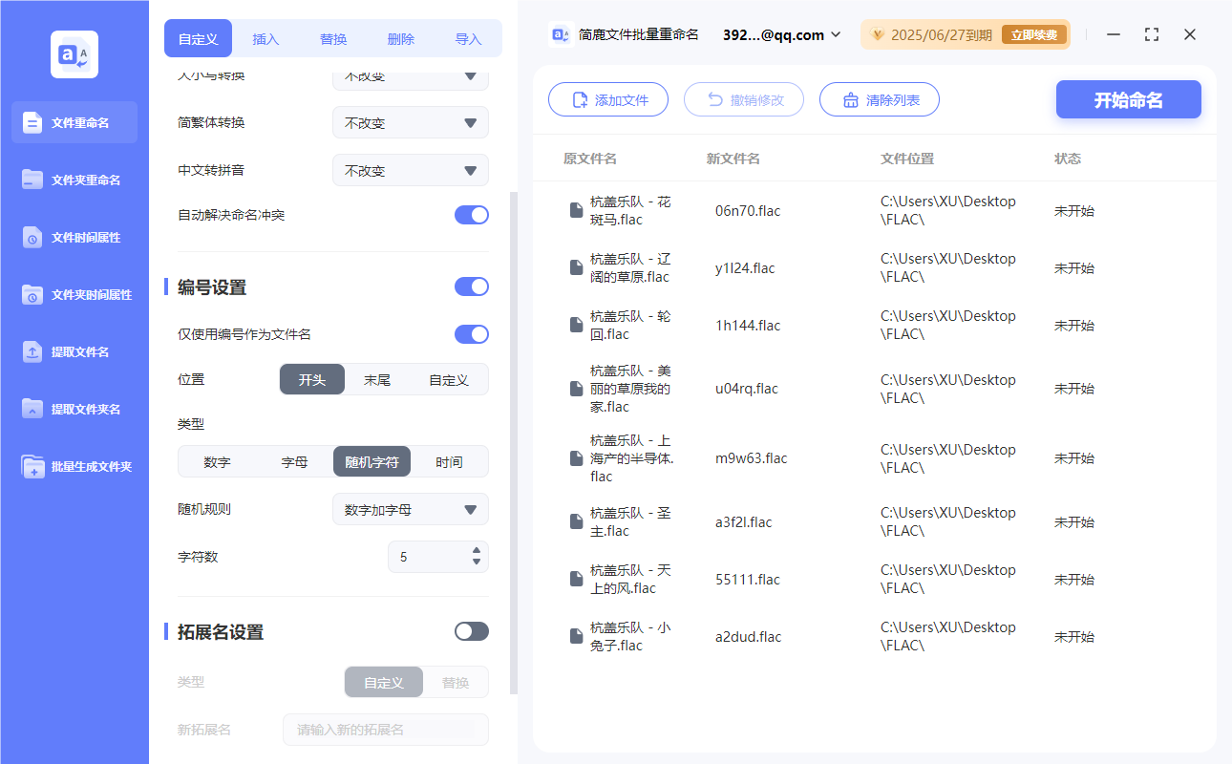Open the 文件夹时间属性 tool
The image size is (1232, 764).
click(74, 294)
